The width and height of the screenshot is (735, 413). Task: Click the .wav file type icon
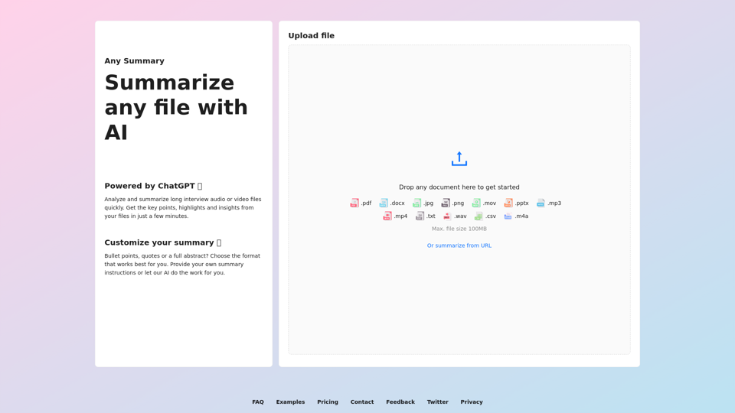point(447,216)
